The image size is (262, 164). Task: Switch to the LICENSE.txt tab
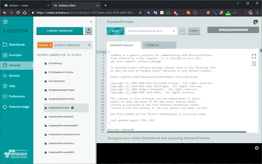[159, 45]
